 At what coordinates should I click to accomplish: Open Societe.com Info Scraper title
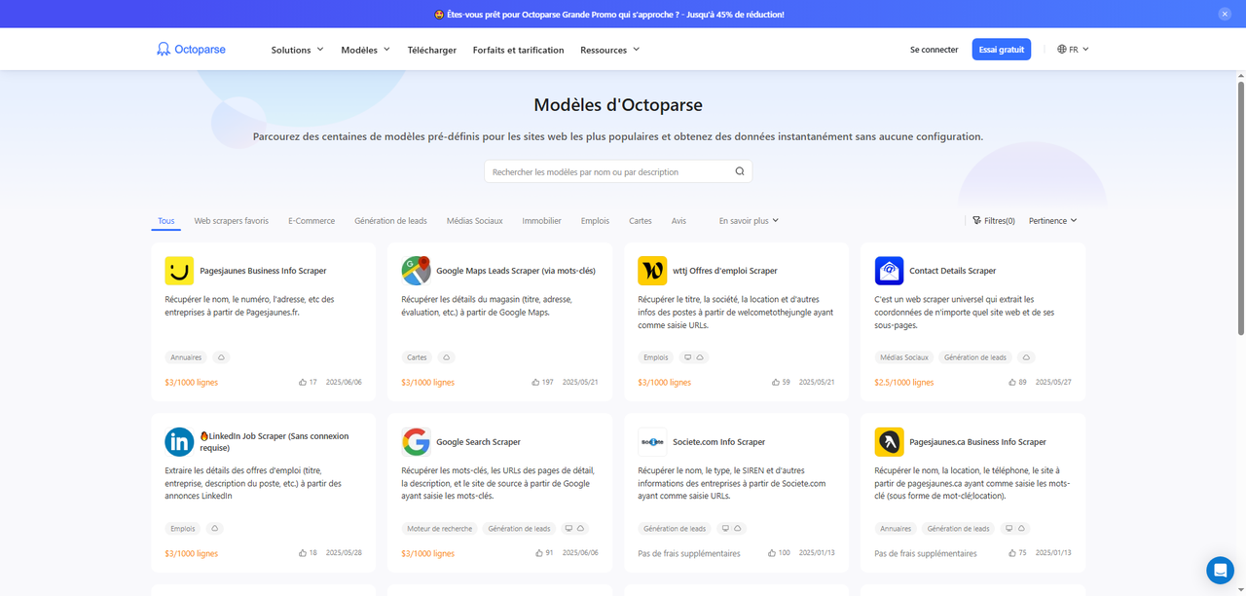[x=718, y=442]
